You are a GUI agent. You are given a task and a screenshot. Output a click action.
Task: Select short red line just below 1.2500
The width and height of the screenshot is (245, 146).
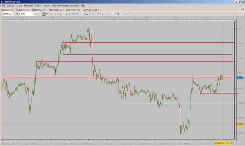(x=220, y=93)
